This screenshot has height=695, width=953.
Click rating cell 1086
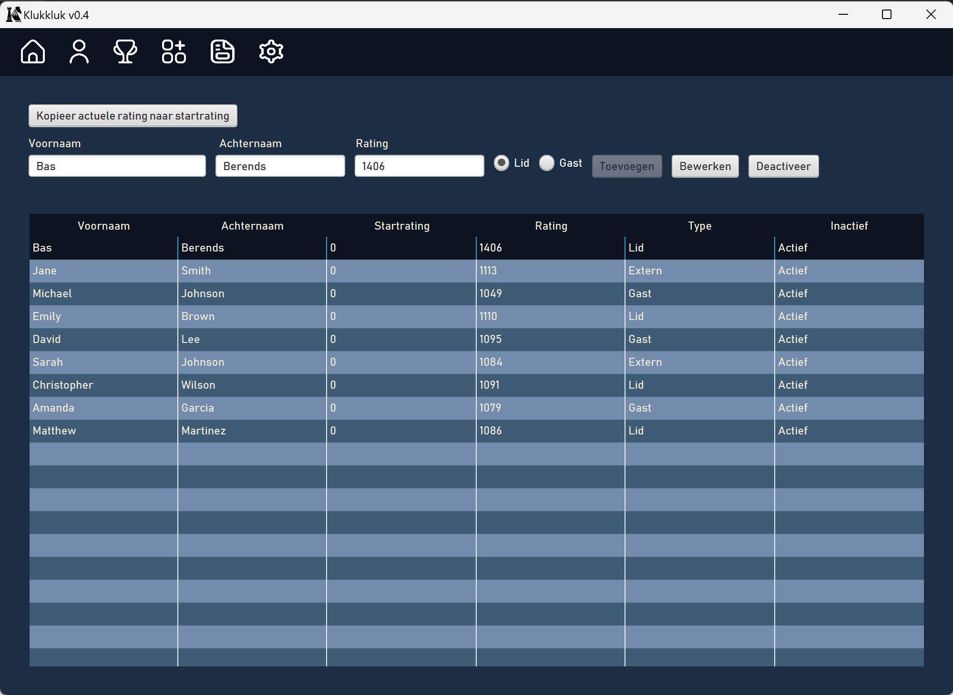tap(551, 431)
